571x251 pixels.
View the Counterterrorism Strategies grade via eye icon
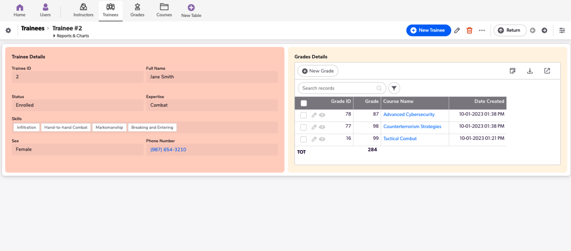pos(322,127)
